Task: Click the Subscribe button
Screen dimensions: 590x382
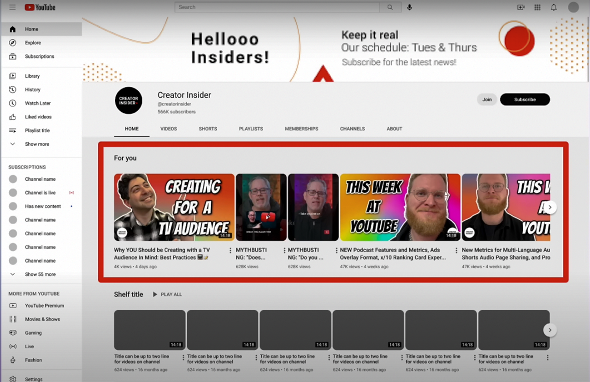Action: [x=525, y=100]
